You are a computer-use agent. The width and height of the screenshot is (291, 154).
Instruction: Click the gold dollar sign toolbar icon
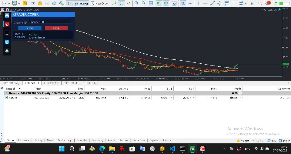tap(25, 3)
